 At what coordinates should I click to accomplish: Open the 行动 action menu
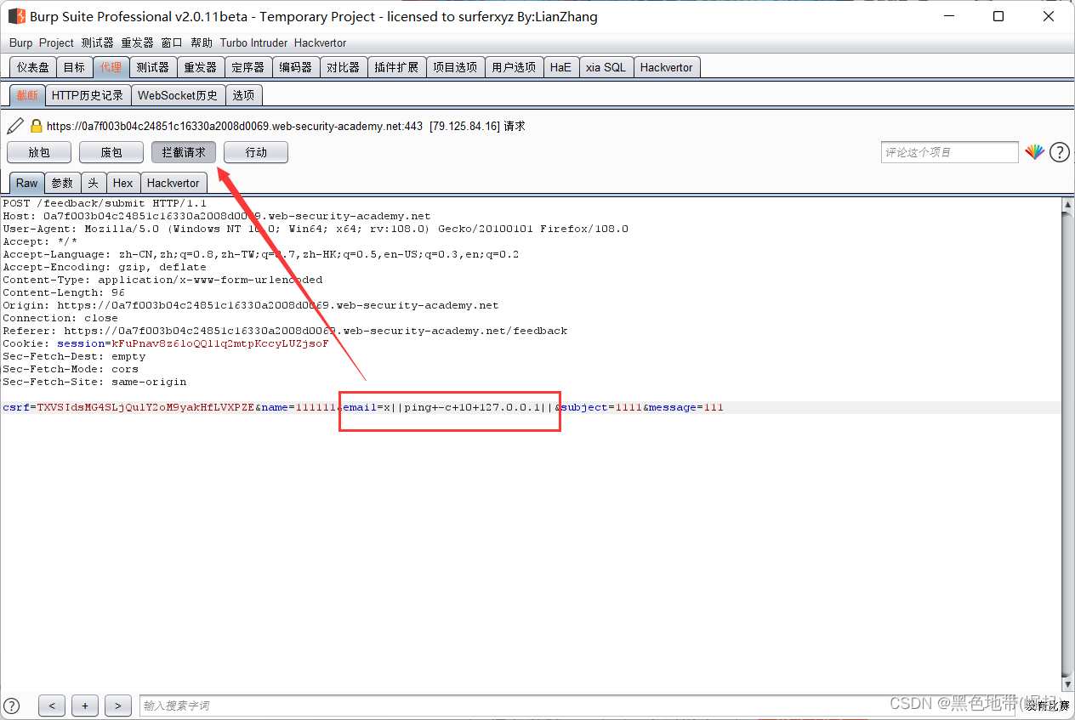click(256, 152)
